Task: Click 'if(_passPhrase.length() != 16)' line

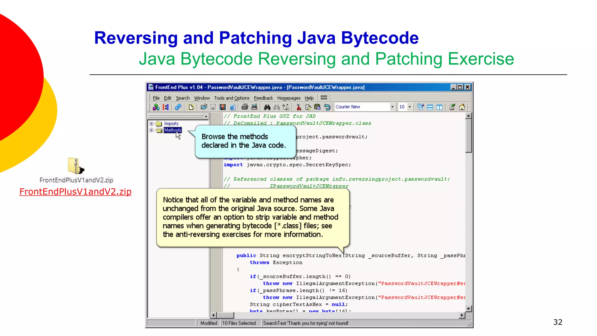Action: [x=298, y=290]
